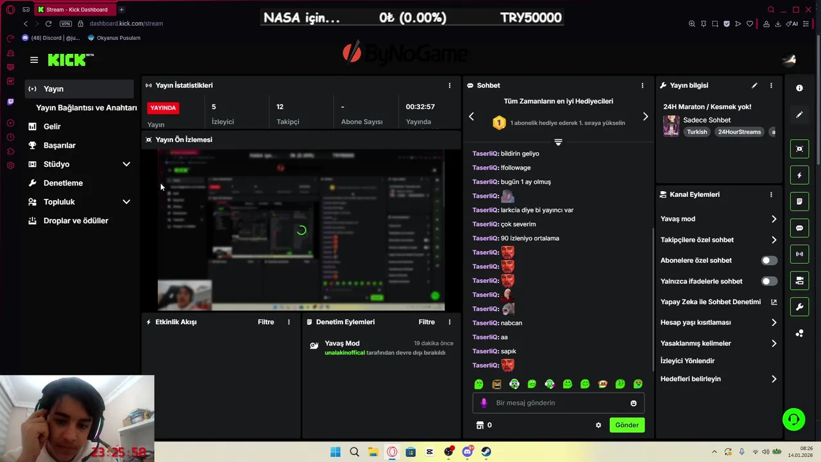Collapse pinned gifters with the down-arrow handle
The width and height of the screenshot is (821, 462).
pyautogui.click(x=558, y=142)
